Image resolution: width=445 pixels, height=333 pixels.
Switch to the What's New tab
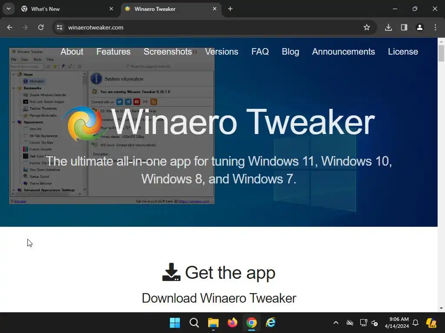tap(66, 9)
